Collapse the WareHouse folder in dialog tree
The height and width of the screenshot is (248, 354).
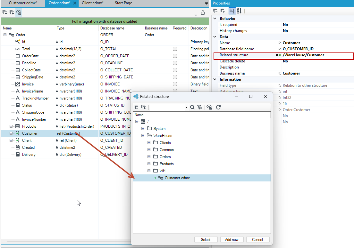point(143,136)
